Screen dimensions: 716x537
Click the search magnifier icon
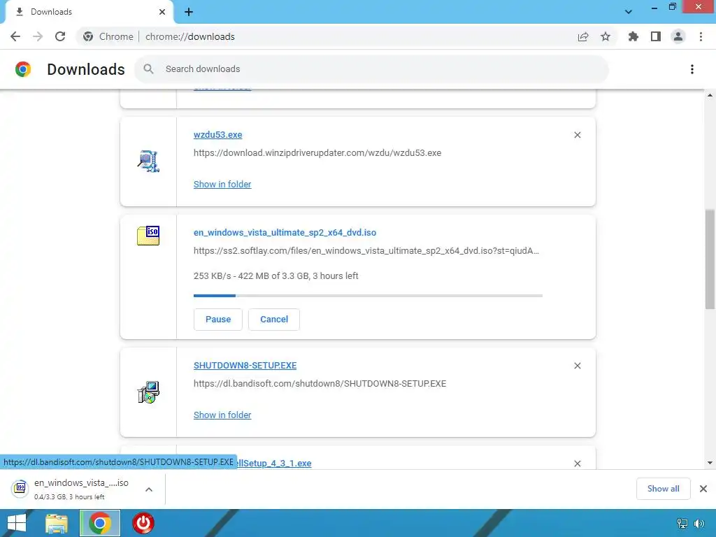148,69
